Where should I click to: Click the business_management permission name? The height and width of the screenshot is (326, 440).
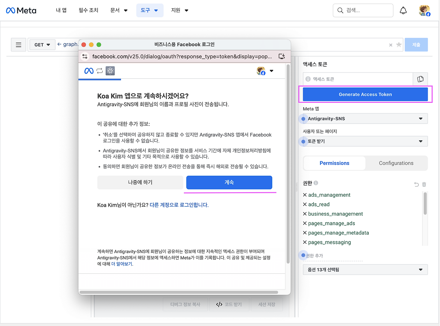[335, 214]
